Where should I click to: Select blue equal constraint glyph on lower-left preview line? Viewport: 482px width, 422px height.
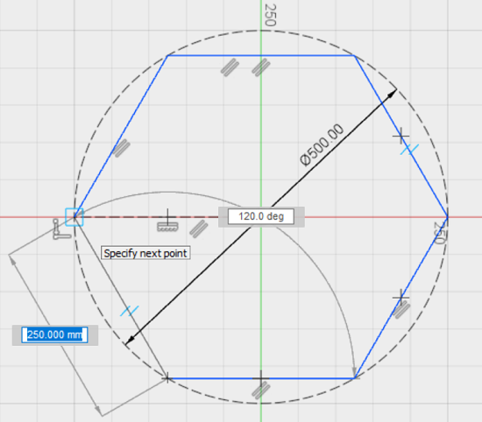[130, 311]
